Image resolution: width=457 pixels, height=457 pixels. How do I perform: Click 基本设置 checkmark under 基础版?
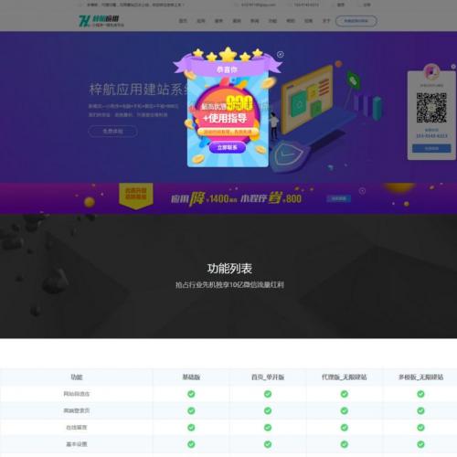[191, 444]
